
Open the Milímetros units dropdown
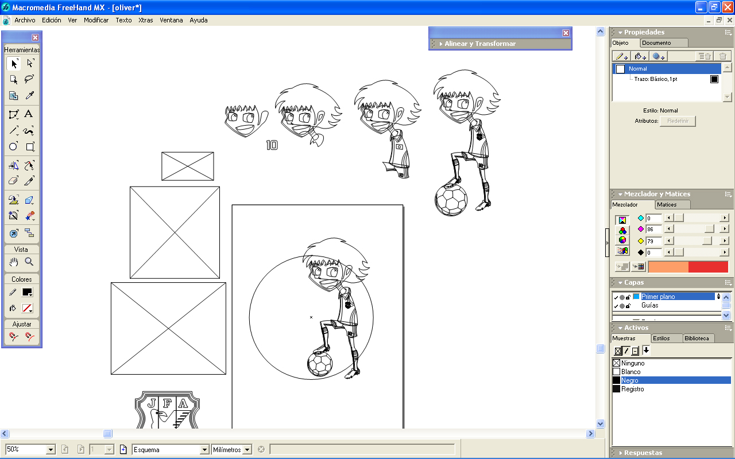click(247, 450)
